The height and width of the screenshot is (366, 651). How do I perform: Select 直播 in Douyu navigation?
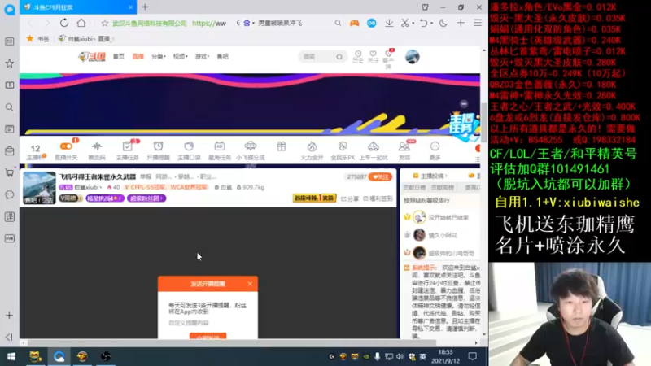click(138, 56)
